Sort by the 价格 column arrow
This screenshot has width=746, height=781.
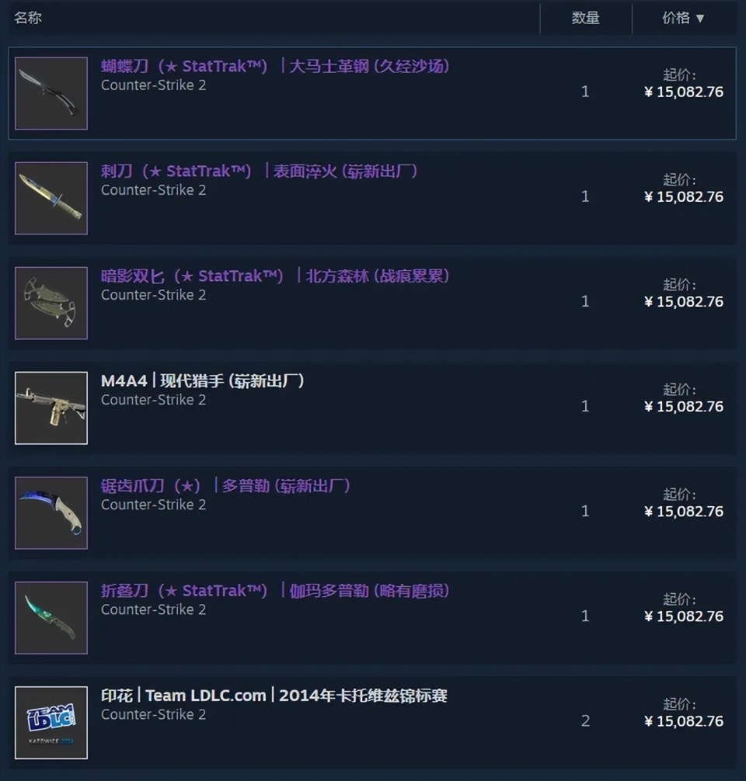coord(700,19)
